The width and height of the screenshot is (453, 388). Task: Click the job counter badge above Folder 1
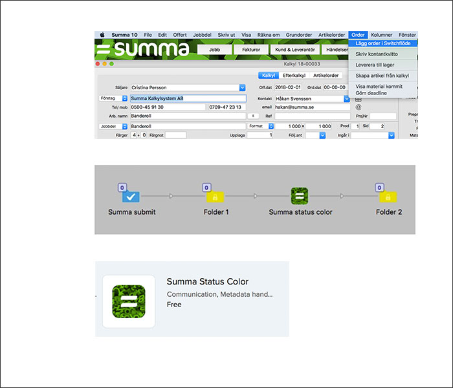206,188
